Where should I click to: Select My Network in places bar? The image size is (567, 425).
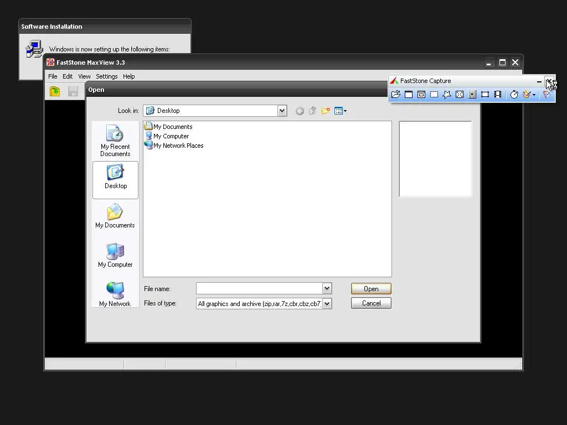115,294
